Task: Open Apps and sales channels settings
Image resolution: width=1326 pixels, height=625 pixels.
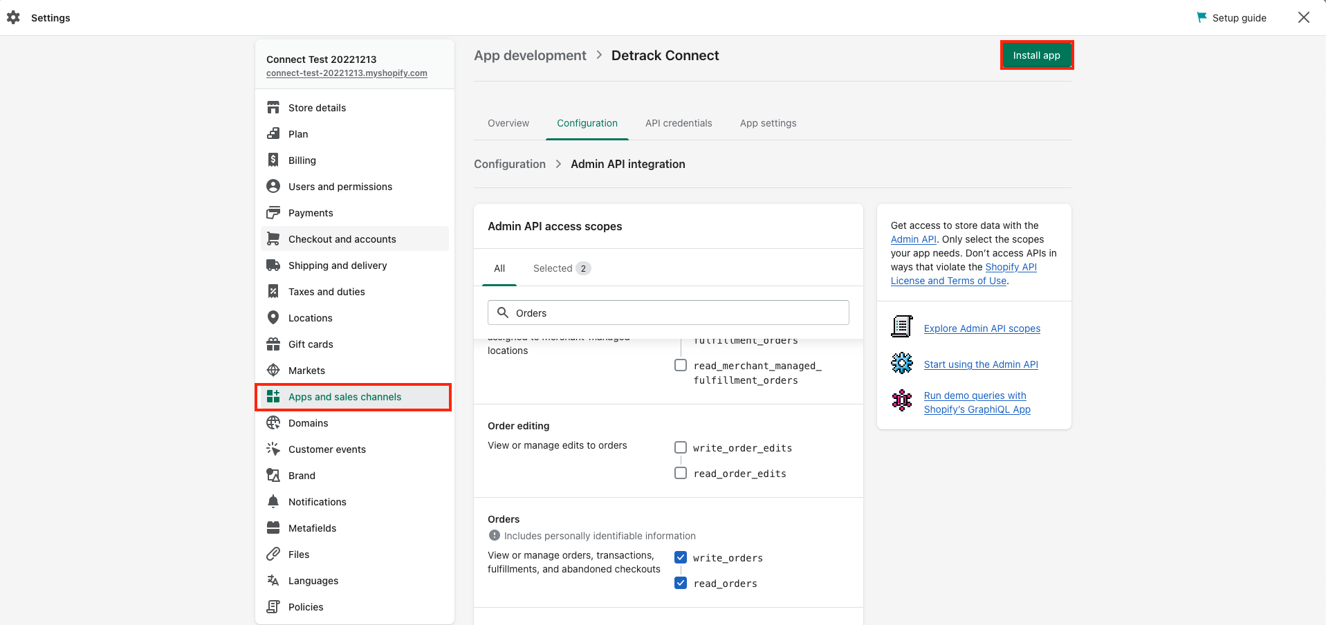Action: coord(355,397)
